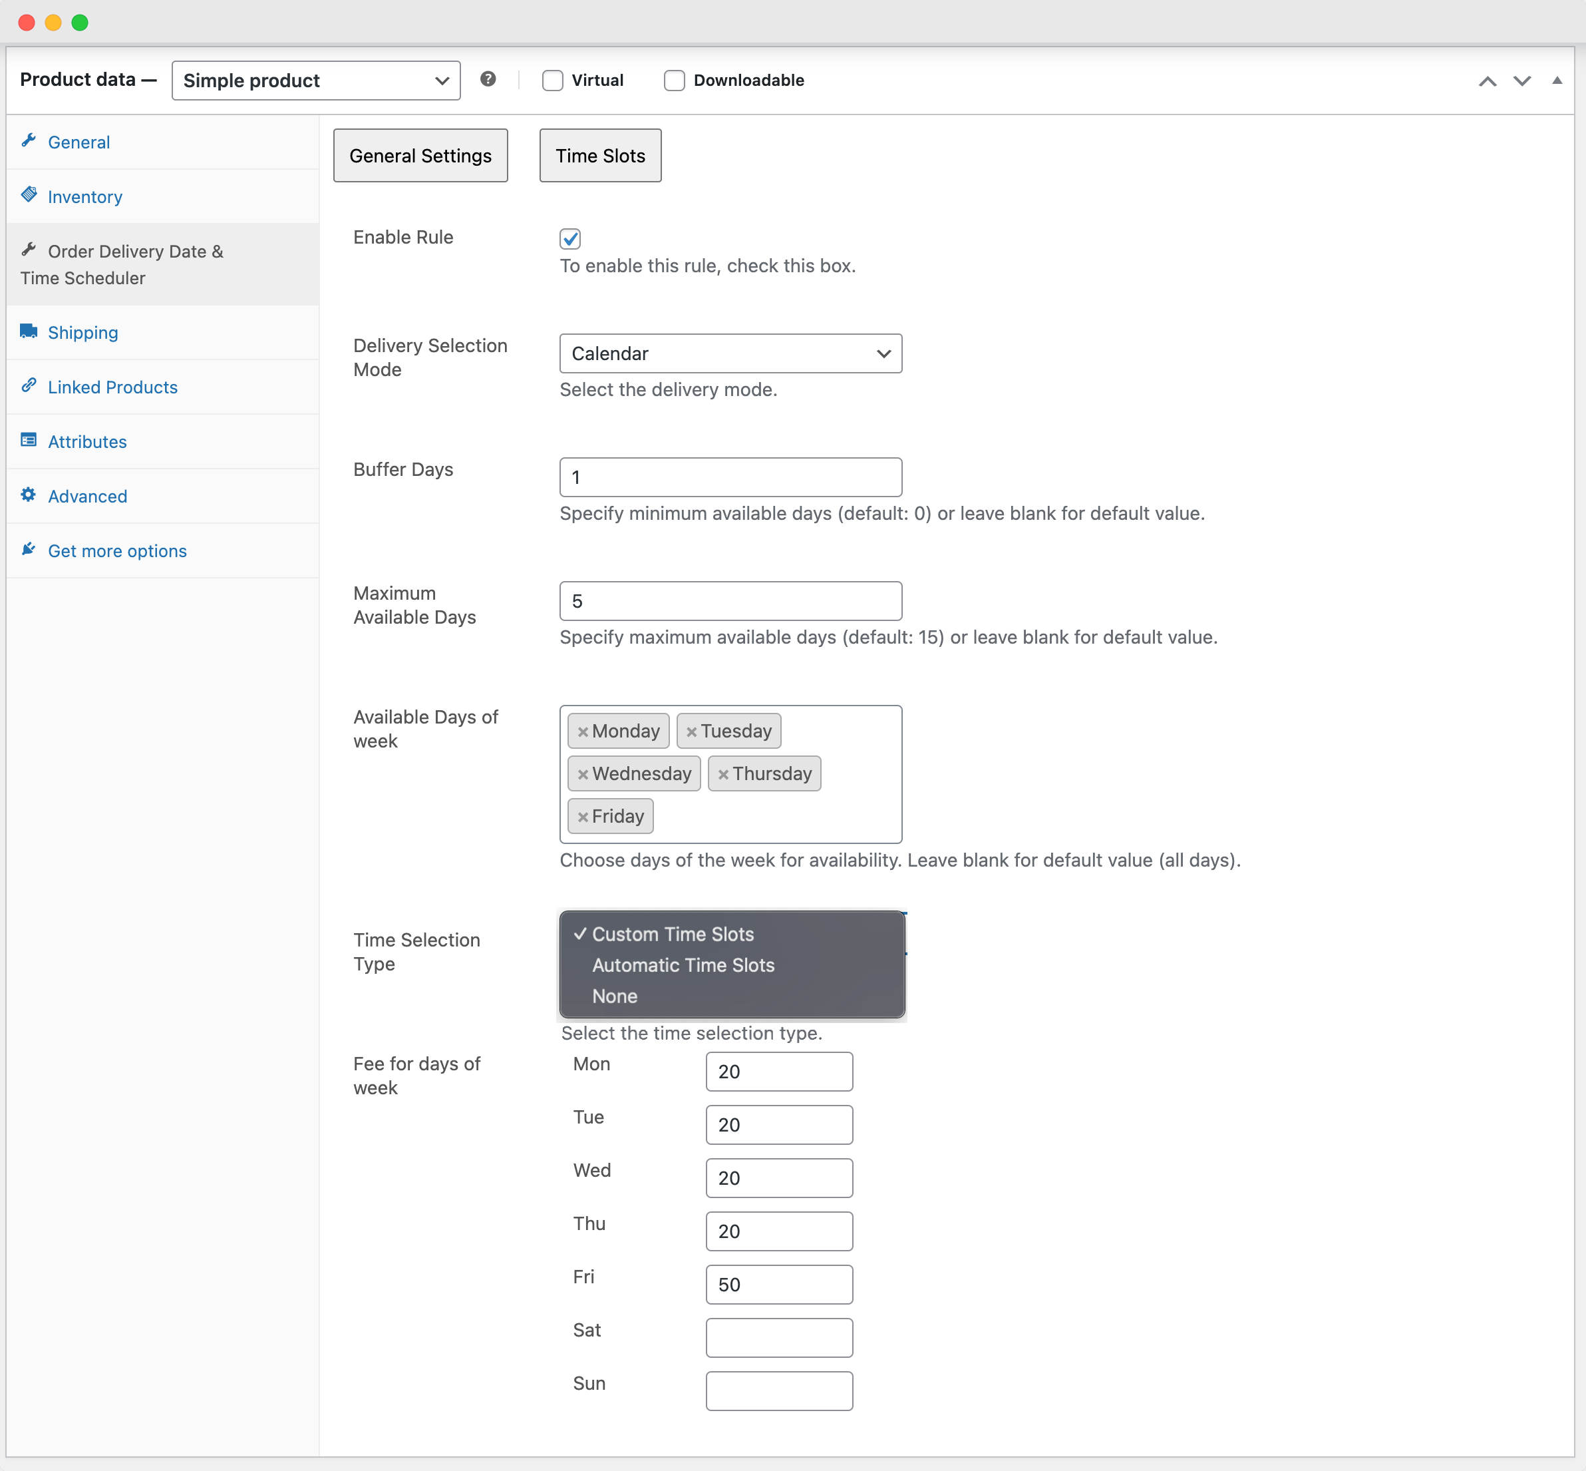1586x1471 pixels.
Task: Open the help question mark icon
Action: [488, 79]
